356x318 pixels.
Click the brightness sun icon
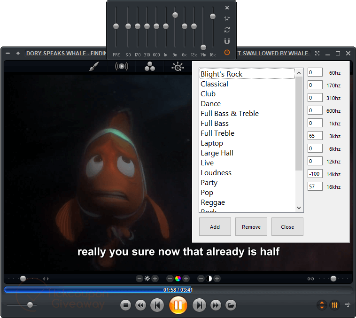147,279
